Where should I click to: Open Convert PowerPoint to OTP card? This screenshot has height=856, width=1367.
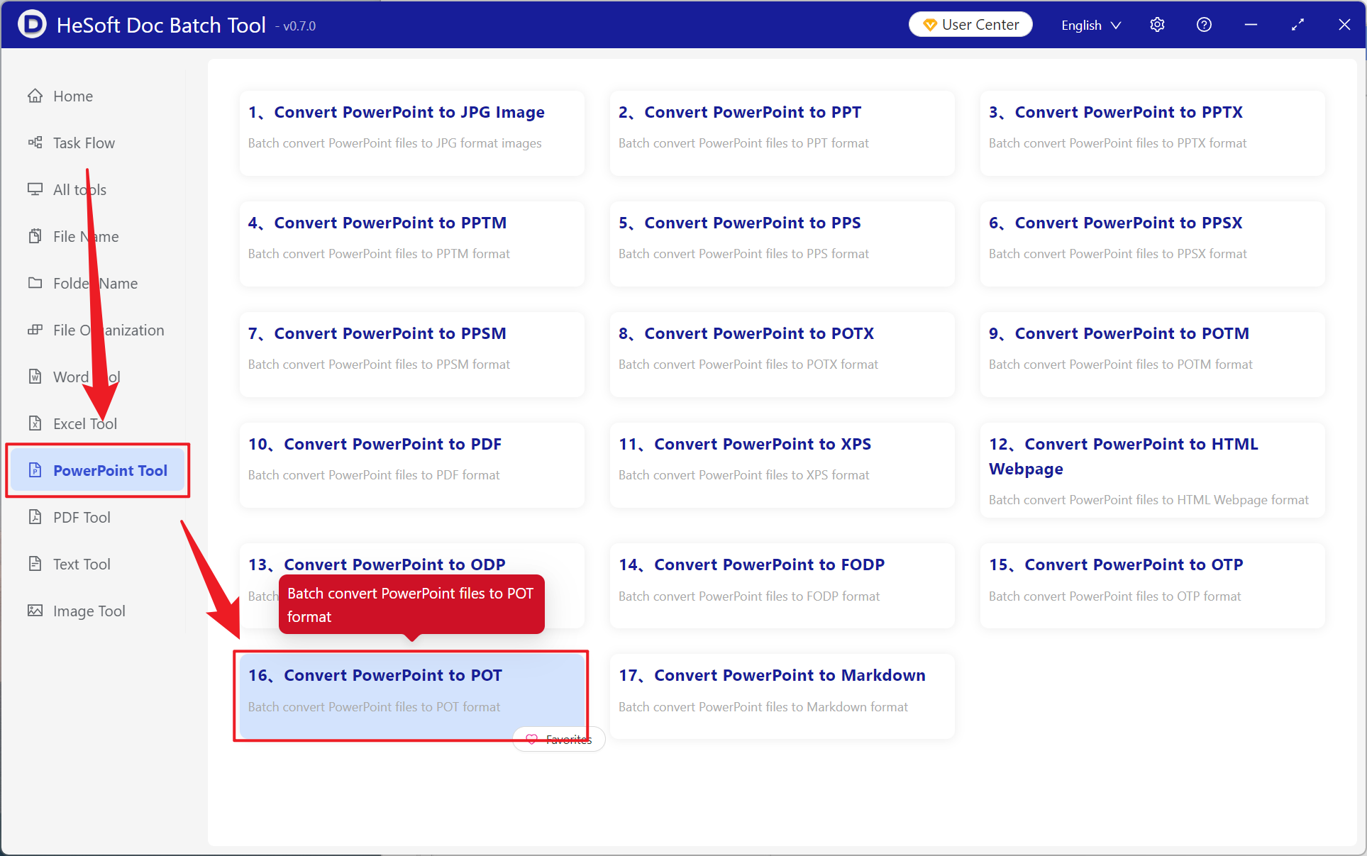(x=1152, y=585)
